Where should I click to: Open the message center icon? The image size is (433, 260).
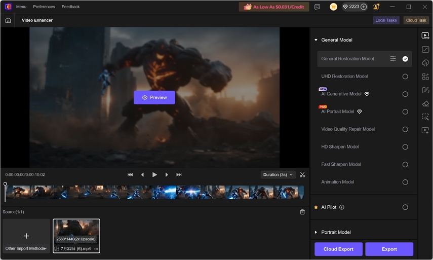click(317, 7)
